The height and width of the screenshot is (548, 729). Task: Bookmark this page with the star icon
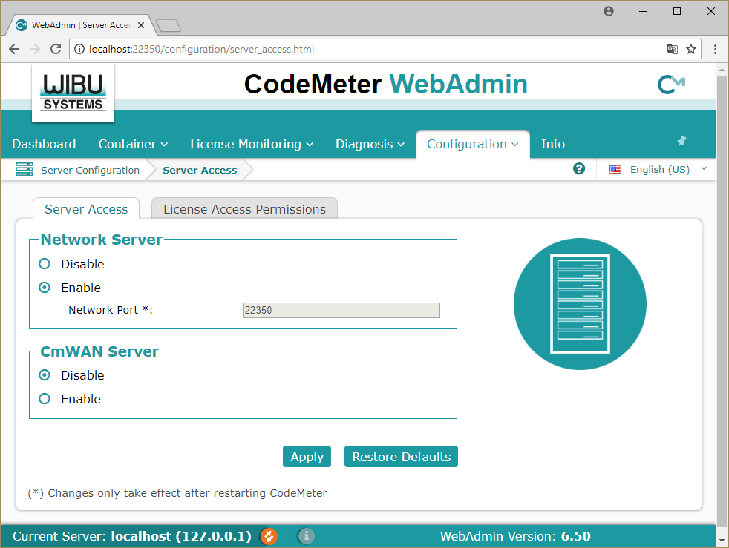pos(691,49)
